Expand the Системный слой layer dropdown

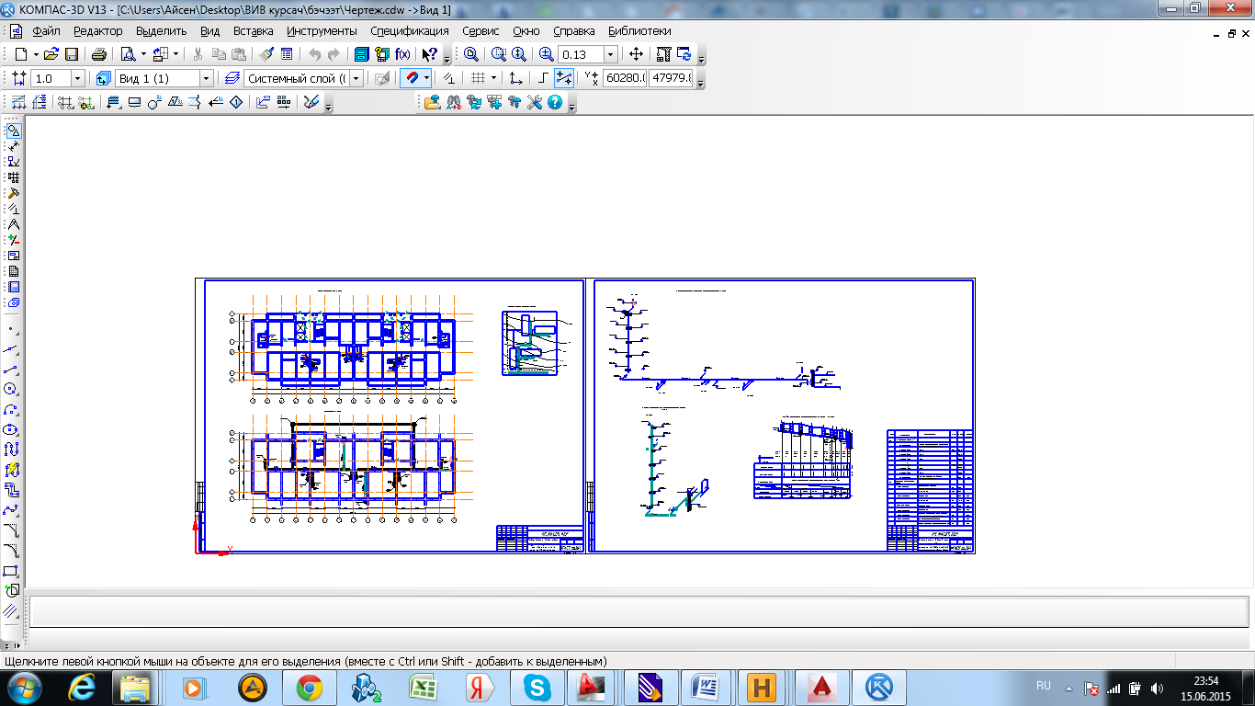356,79
